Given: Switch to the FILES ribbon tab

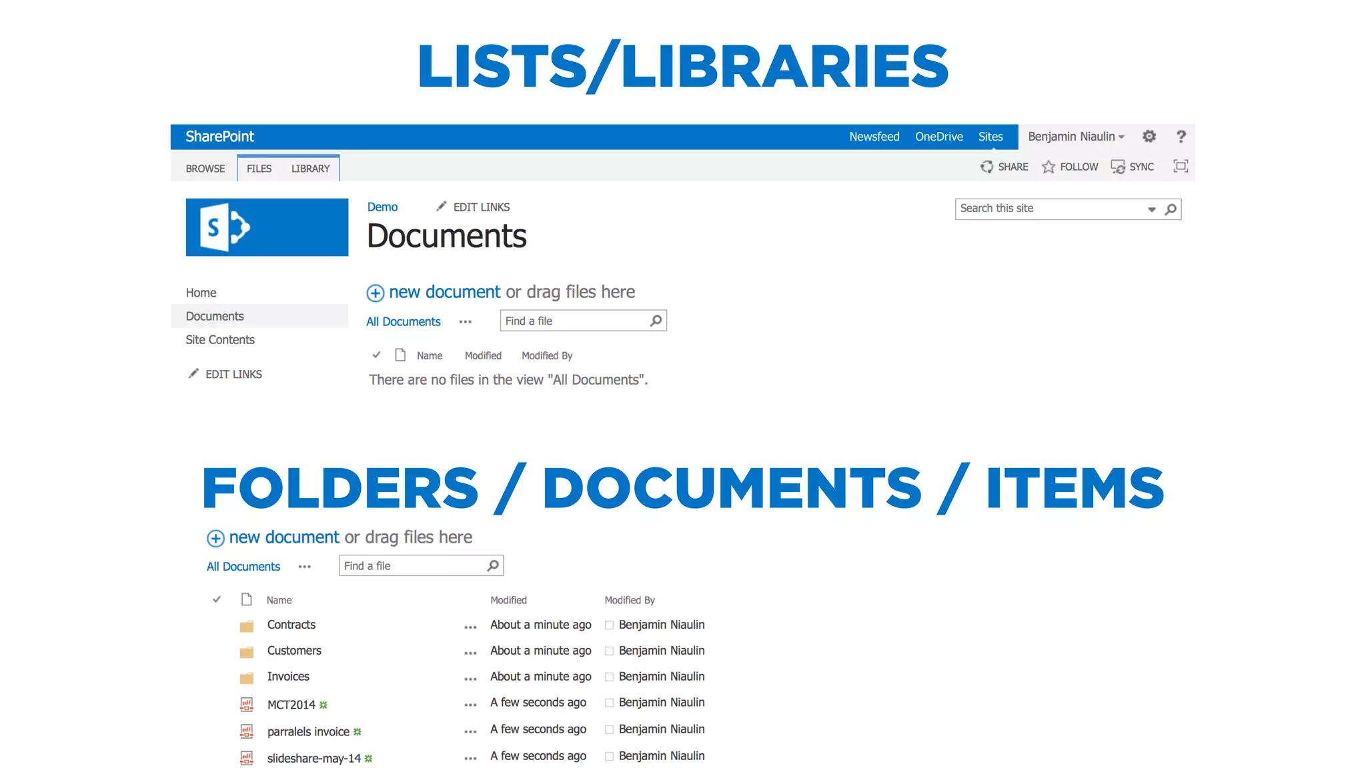Looking at the screenshot, I should 259,169.
